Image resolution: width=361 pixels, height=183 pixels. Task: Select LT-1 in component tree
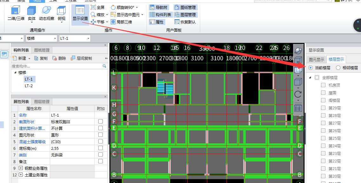(29, 79)
